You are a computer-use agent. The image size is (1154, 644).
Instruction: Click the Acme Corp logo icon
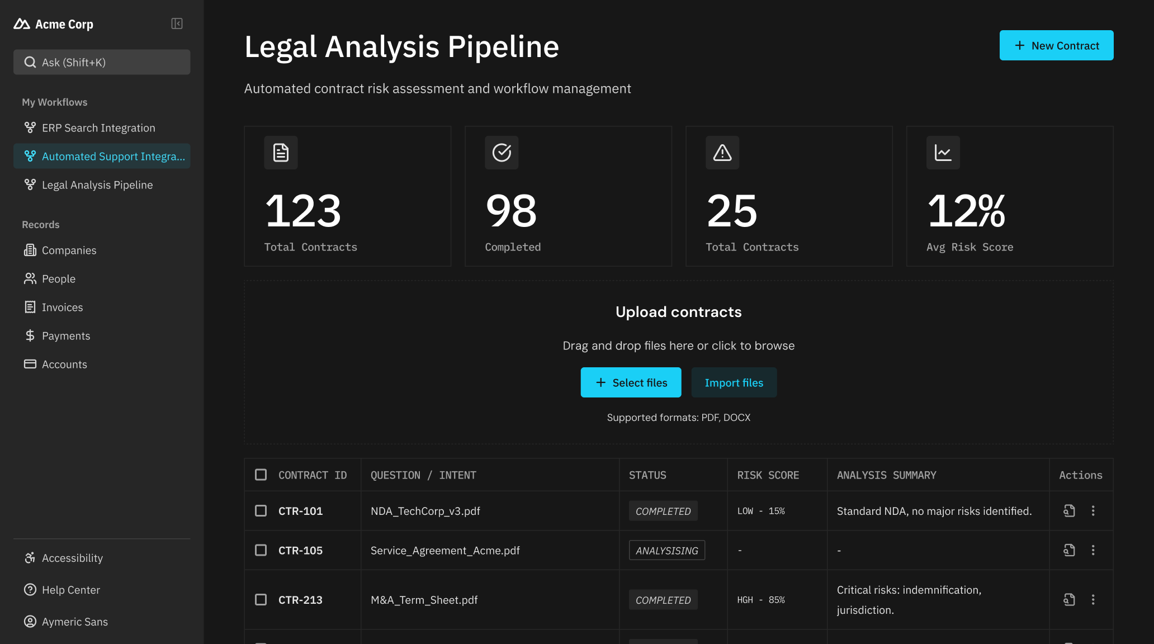pos(22,24)
